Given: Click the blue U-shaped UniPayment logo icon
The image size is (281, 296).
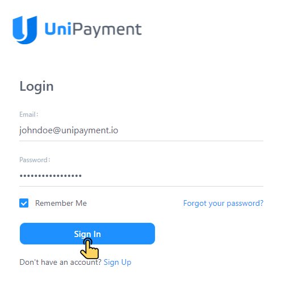Looking at the screenshot, I should [25, 30].
